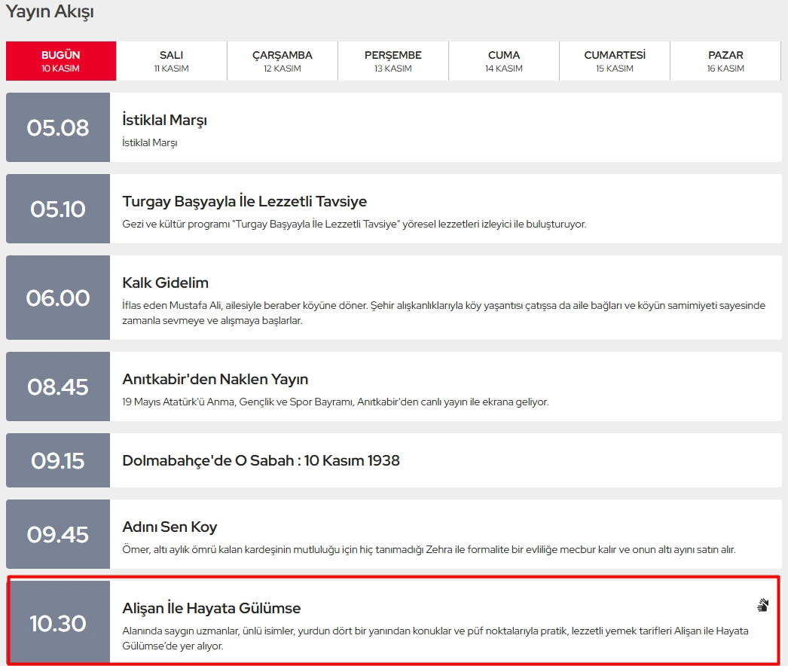Click the 10.30 time block
The width and height of the screenshot is (788, 666).
58,623
